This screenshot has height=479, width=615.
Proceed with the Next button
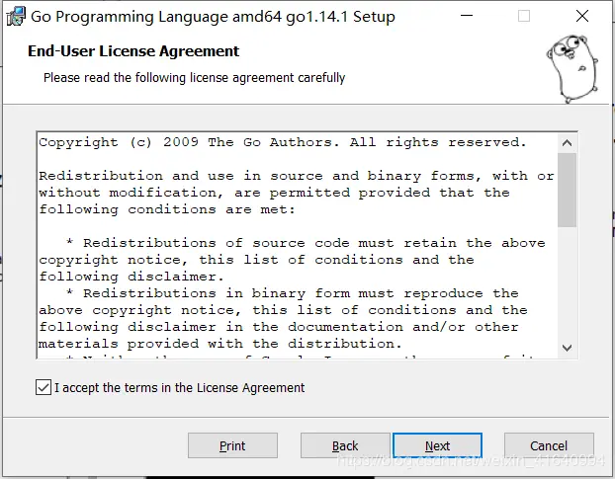tap(437, 445)
